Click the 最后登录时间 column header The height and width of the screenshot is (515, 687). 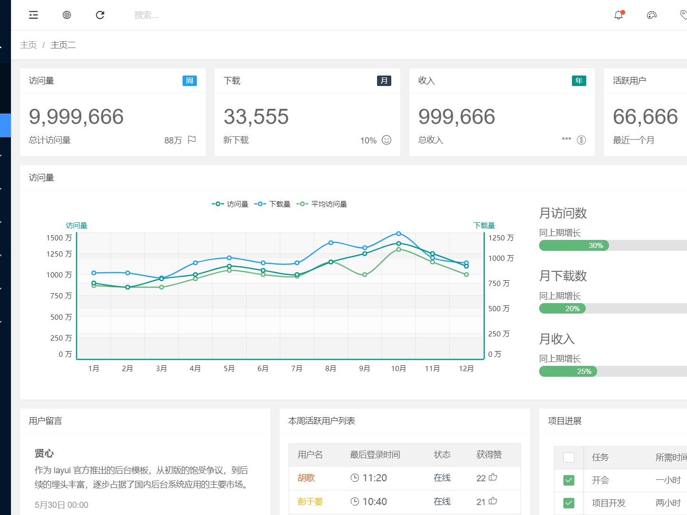[375, 455]
